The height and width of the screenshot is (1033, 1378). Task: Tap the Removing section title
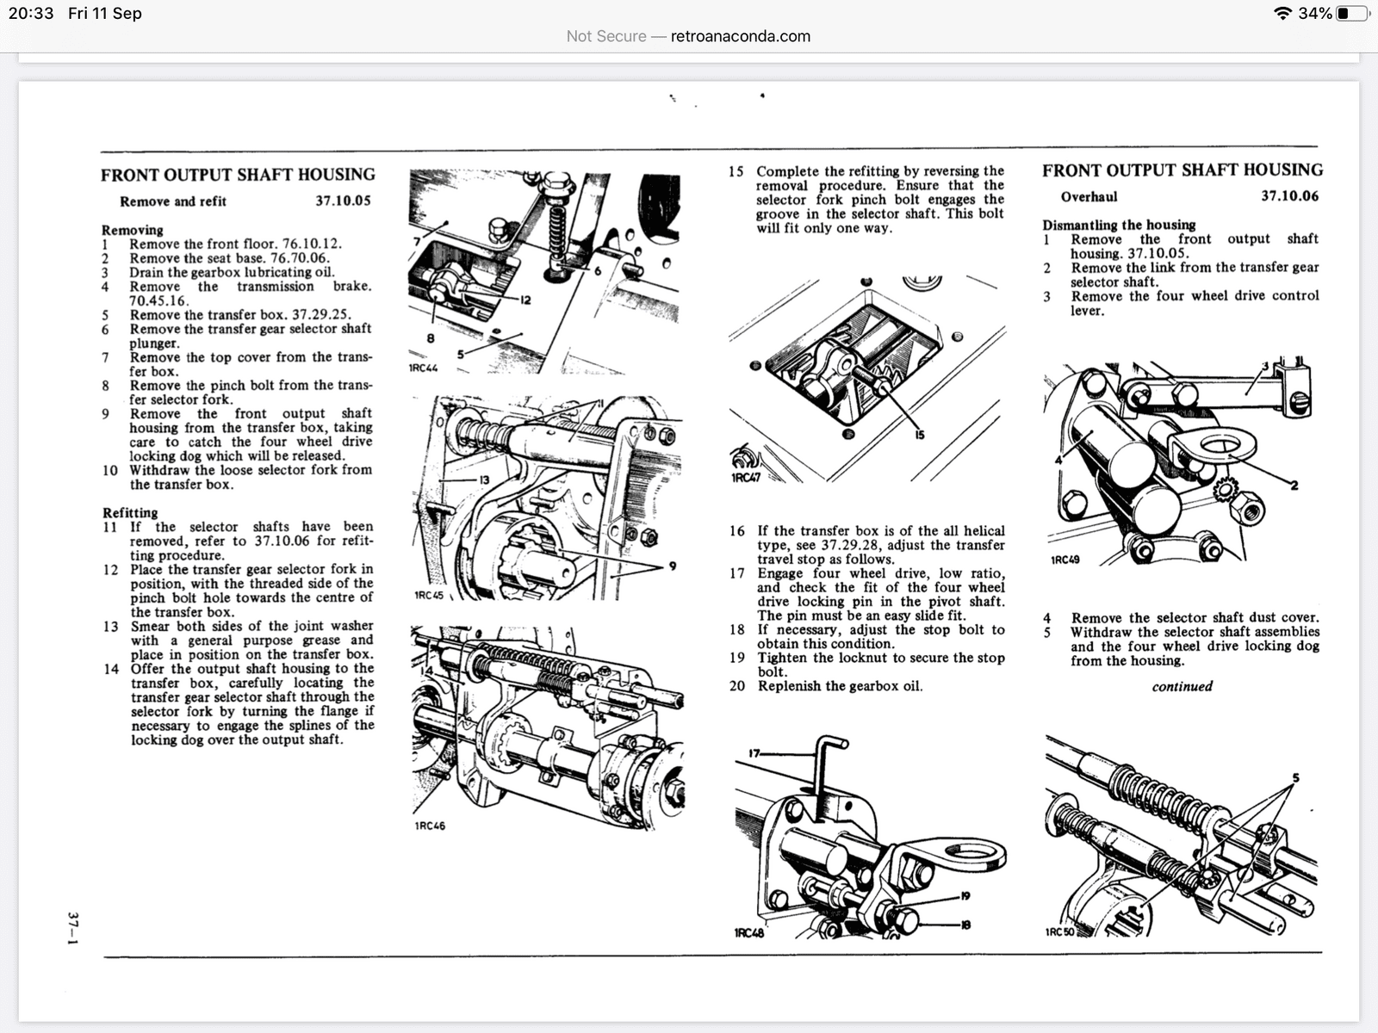pos(132,230)
